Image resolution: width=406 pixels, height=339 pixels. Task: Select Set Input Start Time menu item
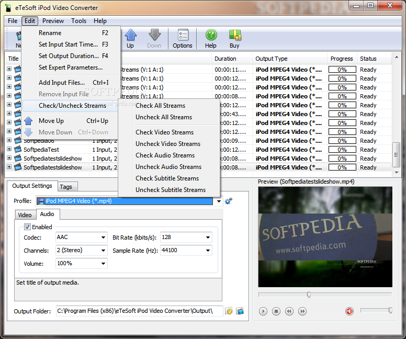click(x=71, y=44)
